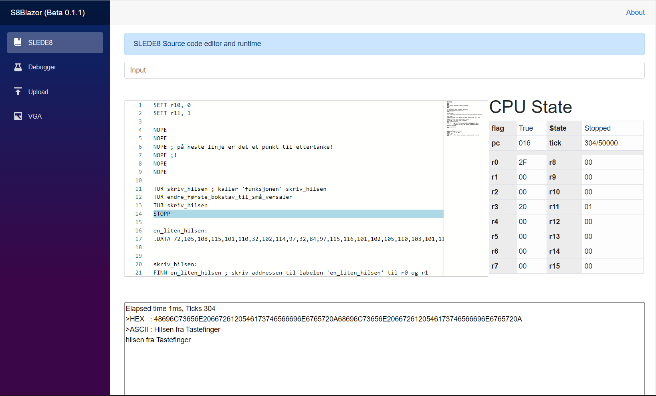Click the flag value True
This screenshot has width=656, height=396.
click(526, 128)
